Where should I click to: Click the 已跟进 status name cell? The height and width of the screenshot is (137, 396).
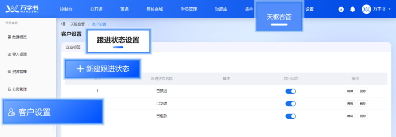pos(162,91)
